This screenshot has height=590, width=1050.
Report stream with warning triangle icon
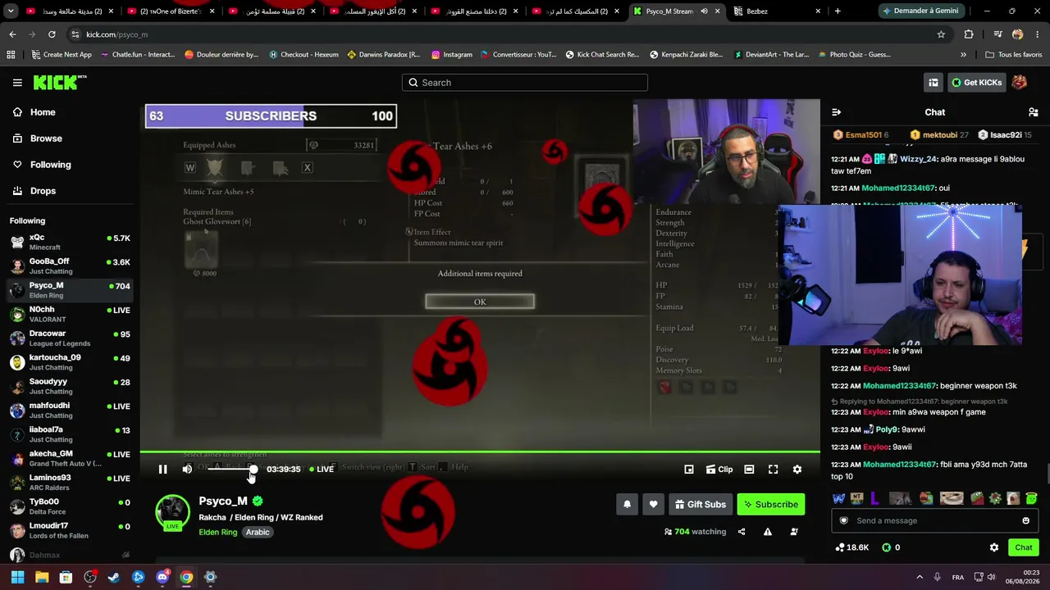768,532
